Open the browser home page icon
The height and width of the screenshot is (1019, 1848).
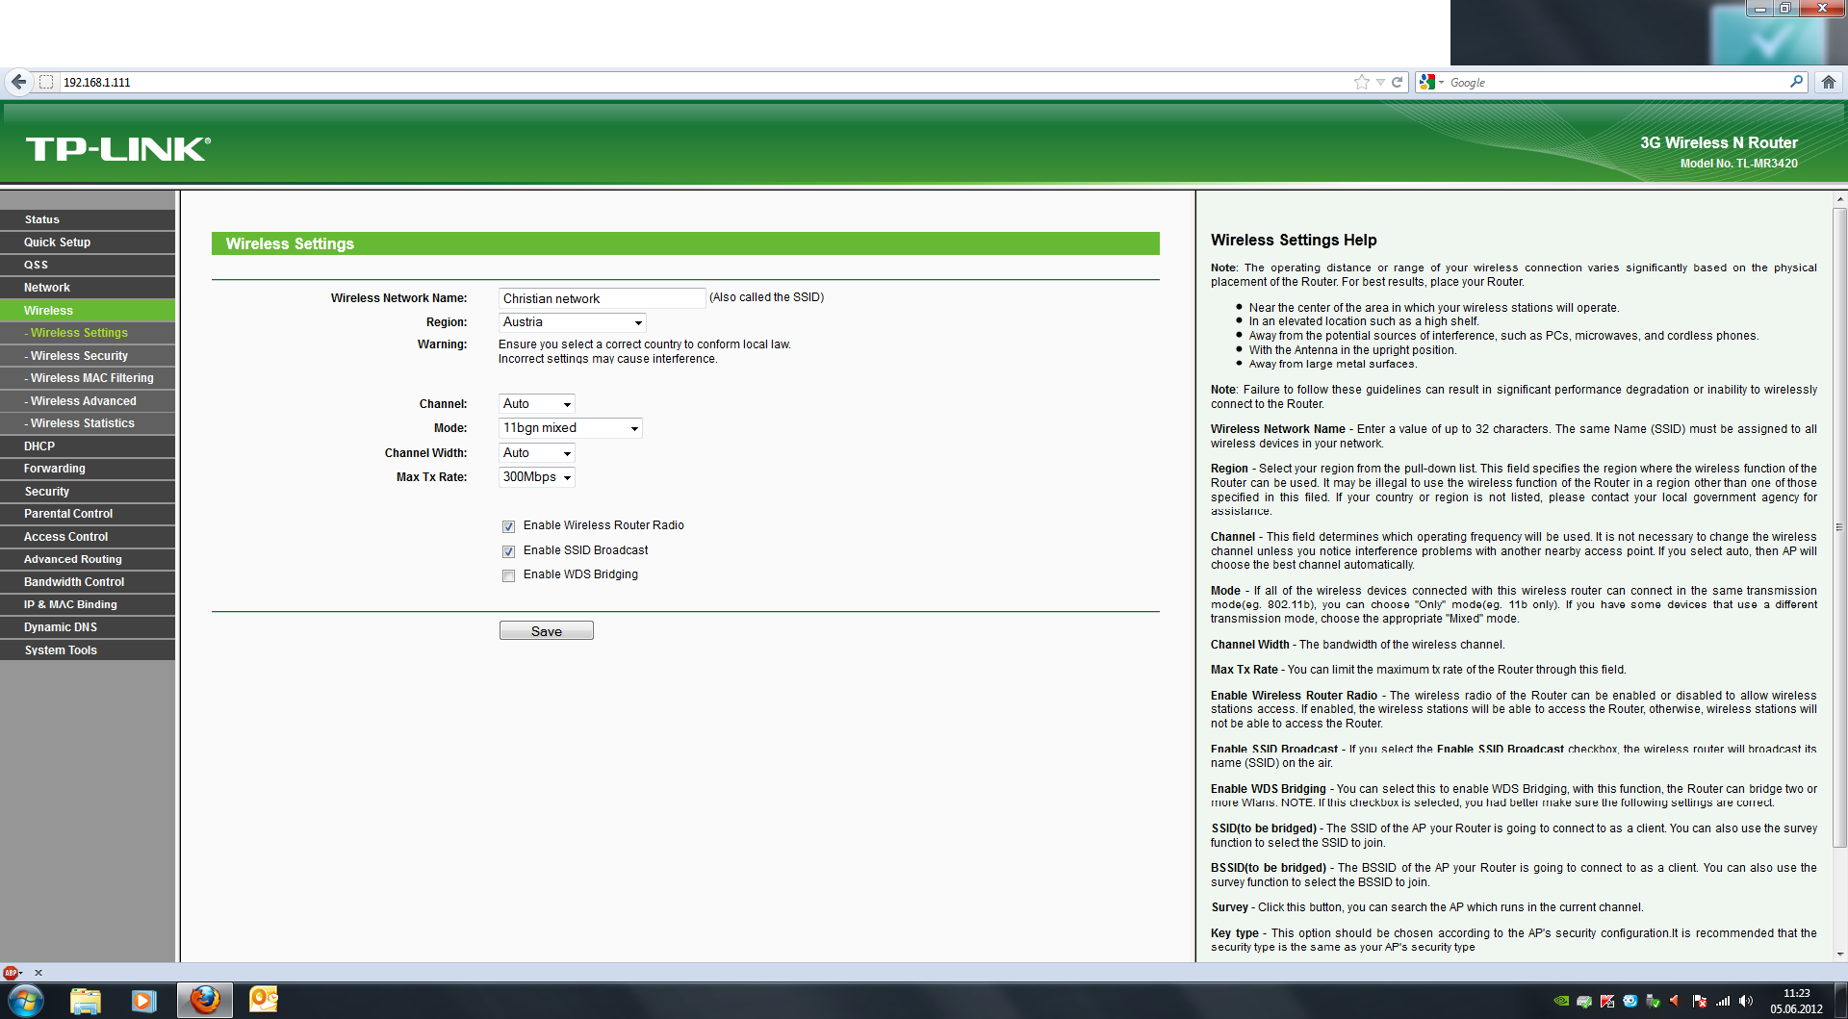[1829, 82]
